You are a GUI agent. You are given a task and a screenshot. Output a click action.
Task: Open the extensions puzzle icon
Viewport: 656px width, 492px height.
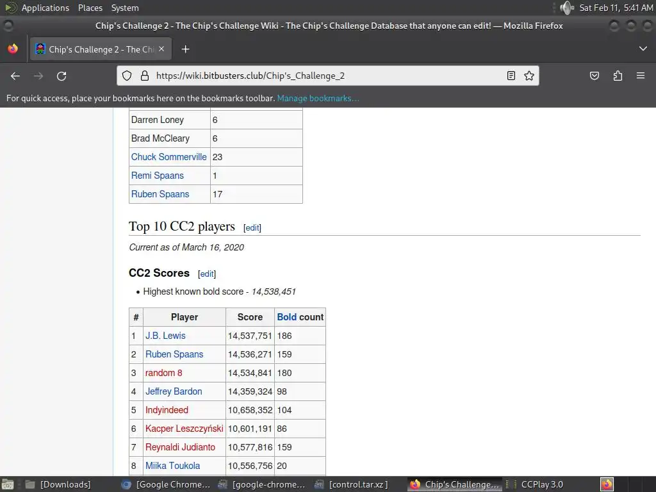point(618,76)
